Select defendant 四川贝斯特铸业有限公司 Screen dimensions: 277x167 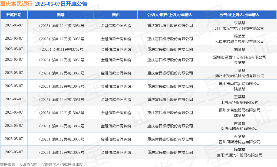(240, 142)
